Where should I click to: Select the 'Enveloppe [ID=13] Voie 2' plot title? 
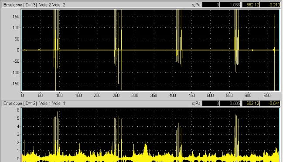pyautogui.click(x=34, y=5)
